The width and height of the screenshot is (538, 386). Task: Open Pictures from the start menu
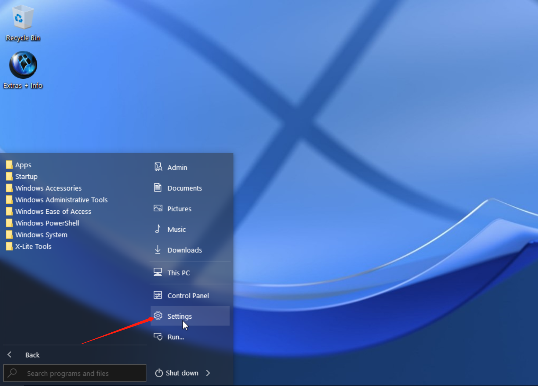pos(190,209)
